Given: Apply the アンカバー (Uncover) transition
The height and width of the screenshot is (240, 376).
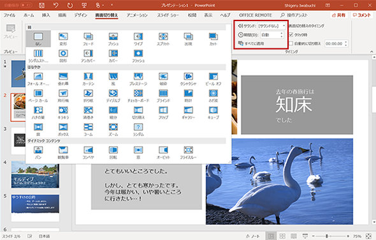Looking at the screenshot, I should 88,56.
